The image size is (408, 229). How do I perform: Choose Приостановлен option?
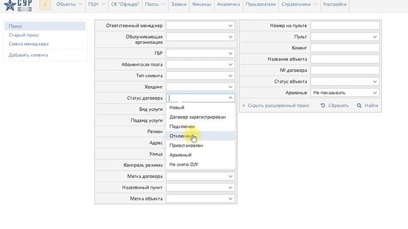click(200, 146)
